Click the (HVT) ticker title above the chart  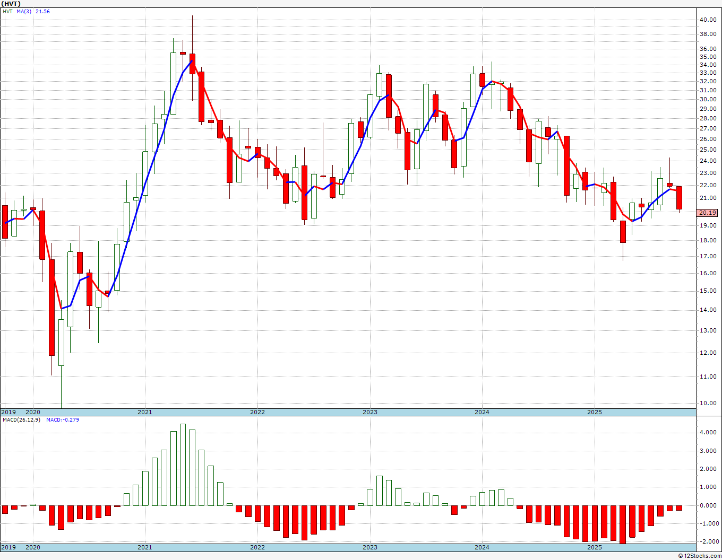11,4
